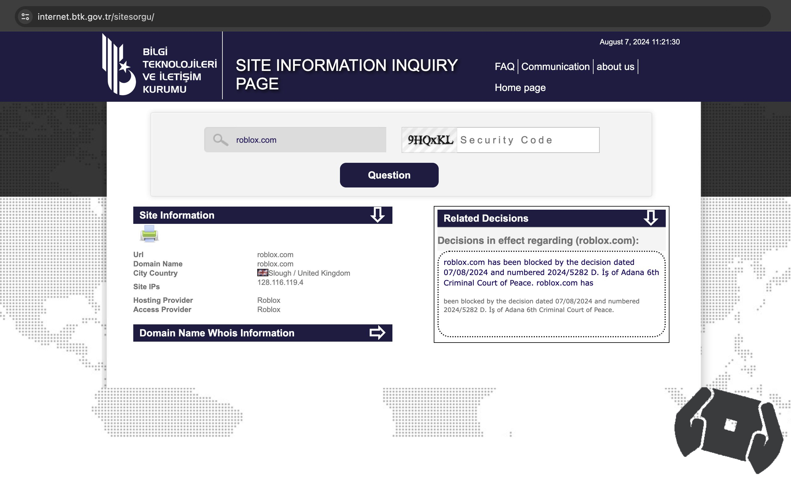Click the Site Information header title

pyautogui.click(x=177, y=215)
